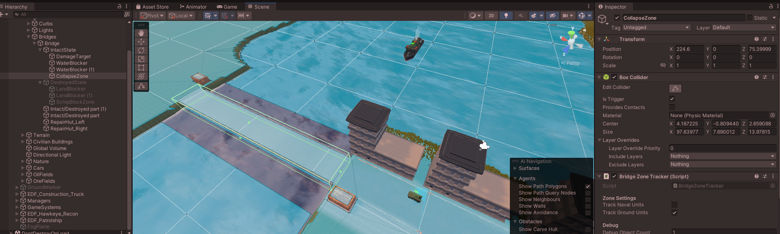Collapse the IntactState hierarchy node
The height and width of the screenshot is (234, 780).
coord(40,50)
